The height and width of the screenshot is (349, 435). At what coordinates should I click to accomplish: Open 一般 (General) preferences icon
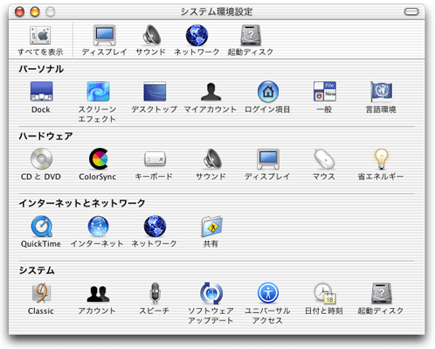pos(325,91)
